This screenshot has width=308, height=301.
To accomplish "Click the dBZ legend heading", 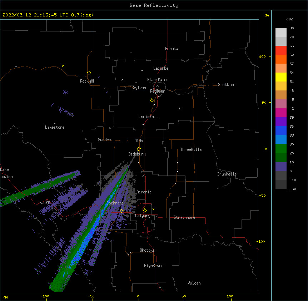I will (x=289, y=19).
